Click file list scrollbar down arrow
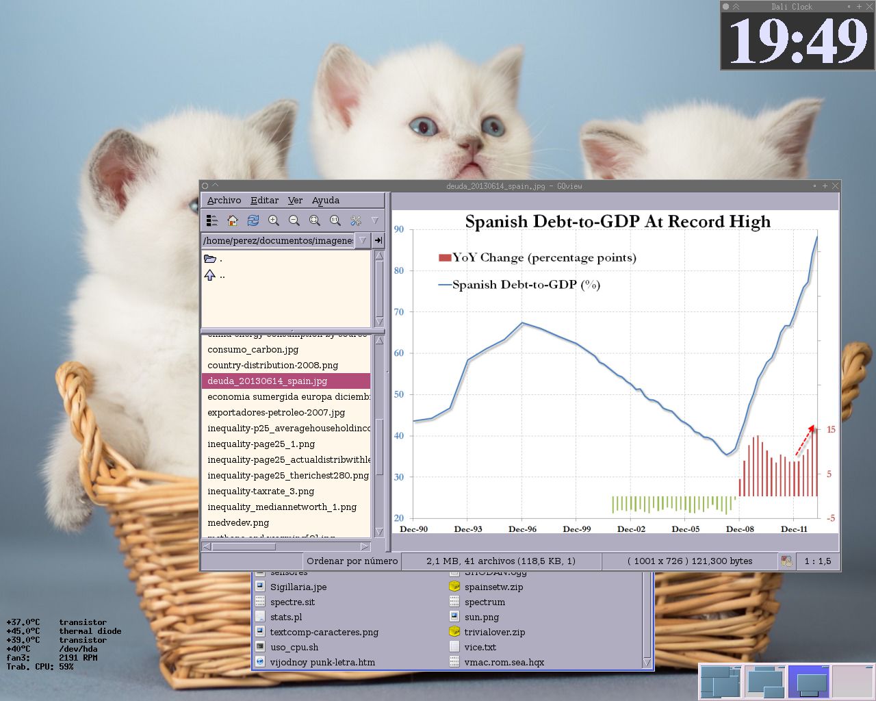The image size is (876, 701). [x=379, y=532]
